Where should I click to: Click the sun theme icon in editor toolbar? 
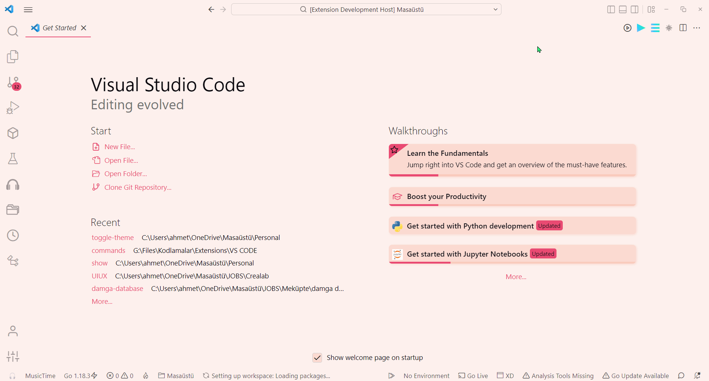coord(669,28)
